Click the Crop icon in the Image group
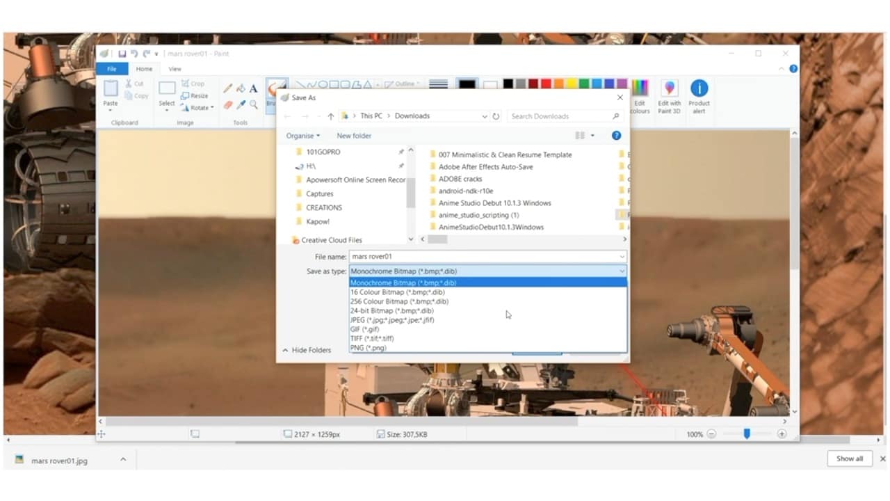 pyautogui.click(x=193, y=83)
